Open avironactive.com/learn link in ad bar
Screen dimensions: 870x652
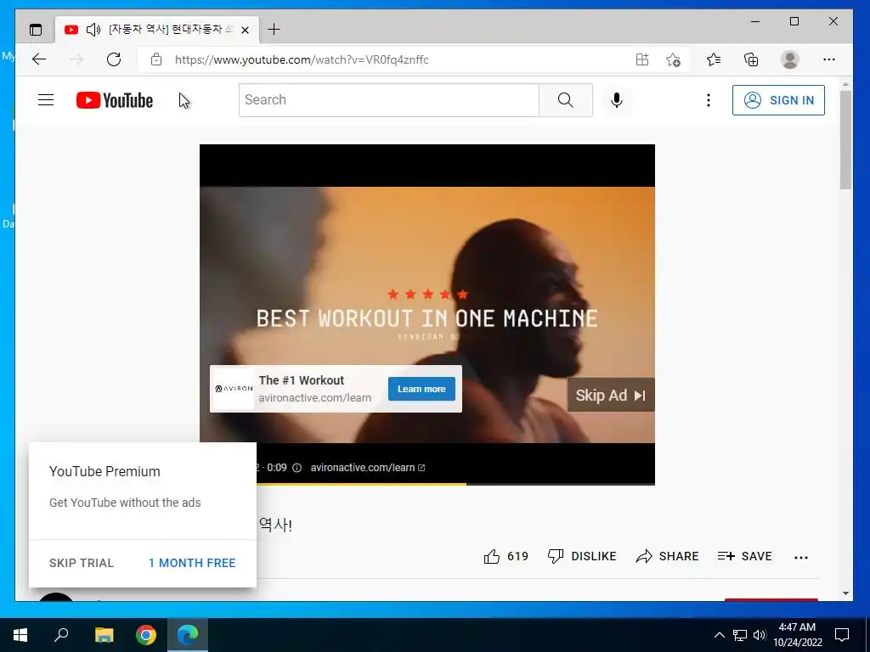tap(367, 468)
